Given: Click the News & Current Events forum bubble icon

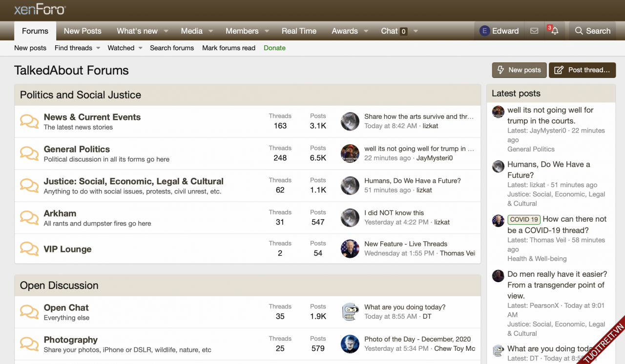Looking at the screenshot, I should pyautogui.click(x=29, y=121).
